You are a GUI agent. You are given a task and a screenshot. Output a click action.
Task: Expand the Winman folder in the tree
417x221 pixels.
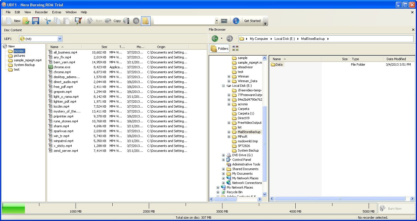[x=229, y=76]
